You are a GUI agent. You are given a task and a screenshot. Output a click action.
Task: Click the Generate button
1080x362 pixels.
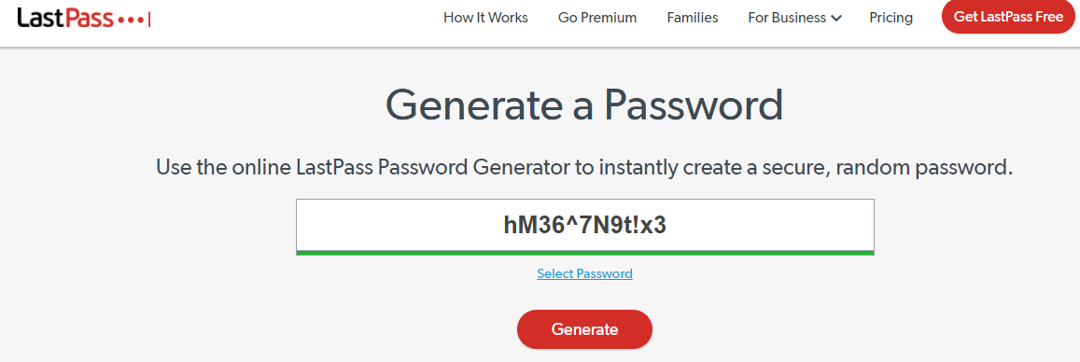click(x=584, y=329)
